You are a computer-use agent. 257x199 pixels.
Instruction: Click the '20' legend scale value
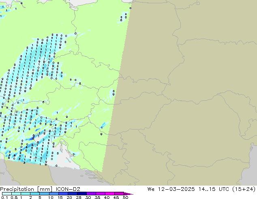tap(69, 197)
